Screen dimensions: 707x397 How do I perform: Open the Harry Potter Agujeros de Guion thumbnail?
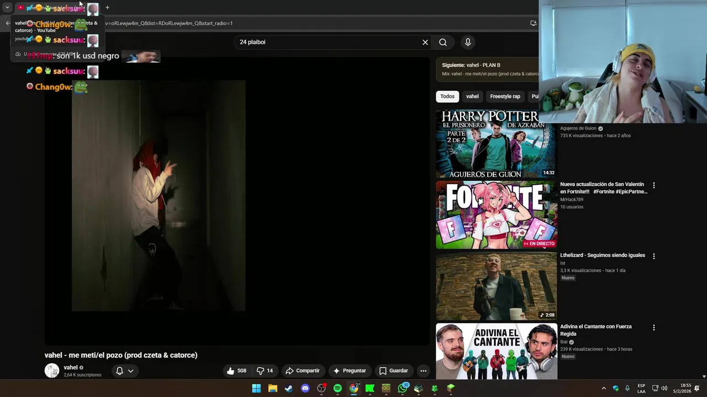point(496,143)
